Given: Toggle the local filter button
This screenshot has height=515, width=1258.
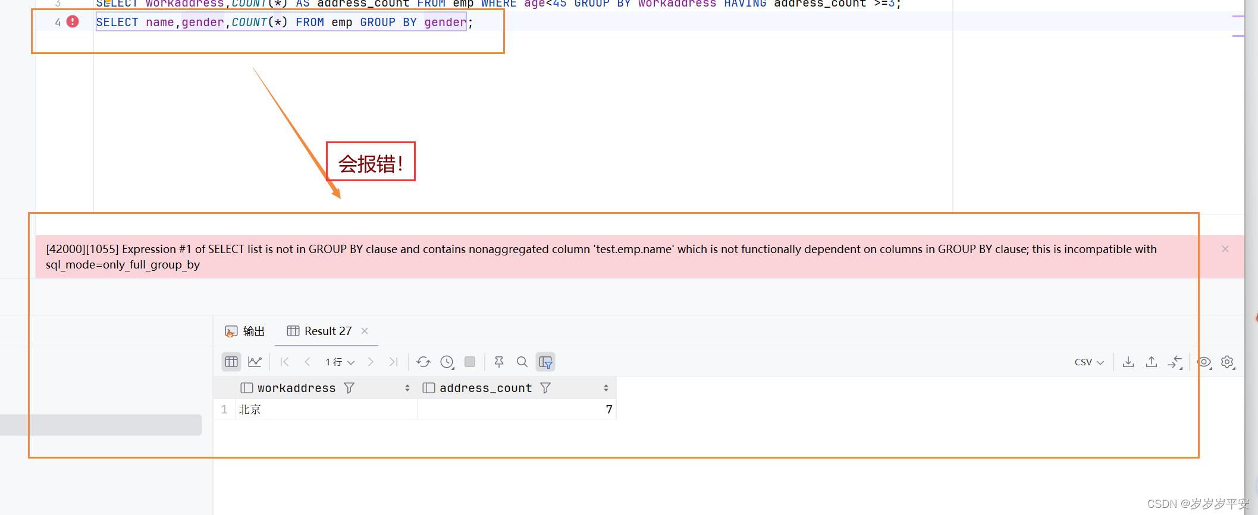Looking at the screenshot, I should click(545, 362).
